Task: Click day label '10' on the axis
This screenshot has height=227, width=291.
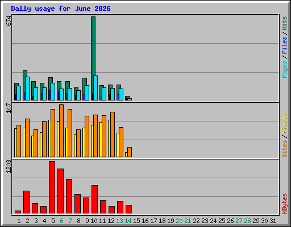Action: (x=94, y=221)
